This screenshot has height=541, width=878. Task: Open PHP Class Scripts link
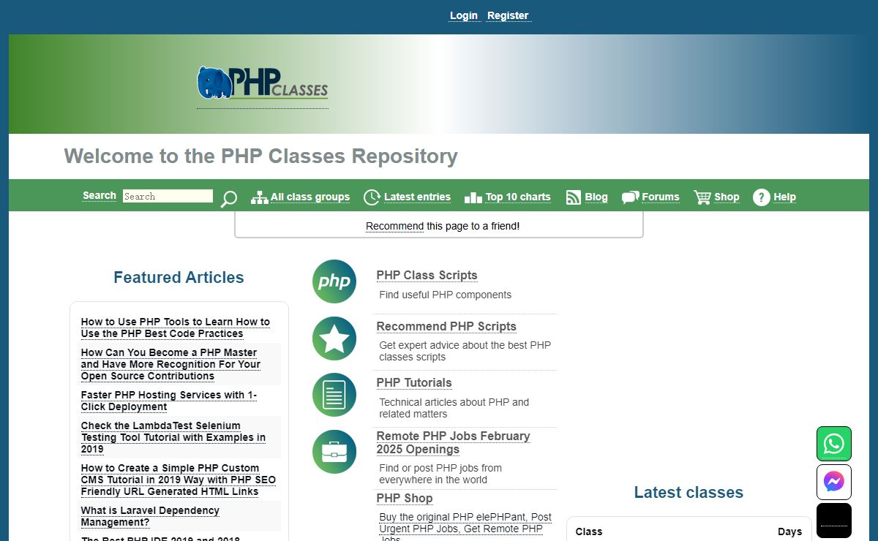(x=427, y=275)
